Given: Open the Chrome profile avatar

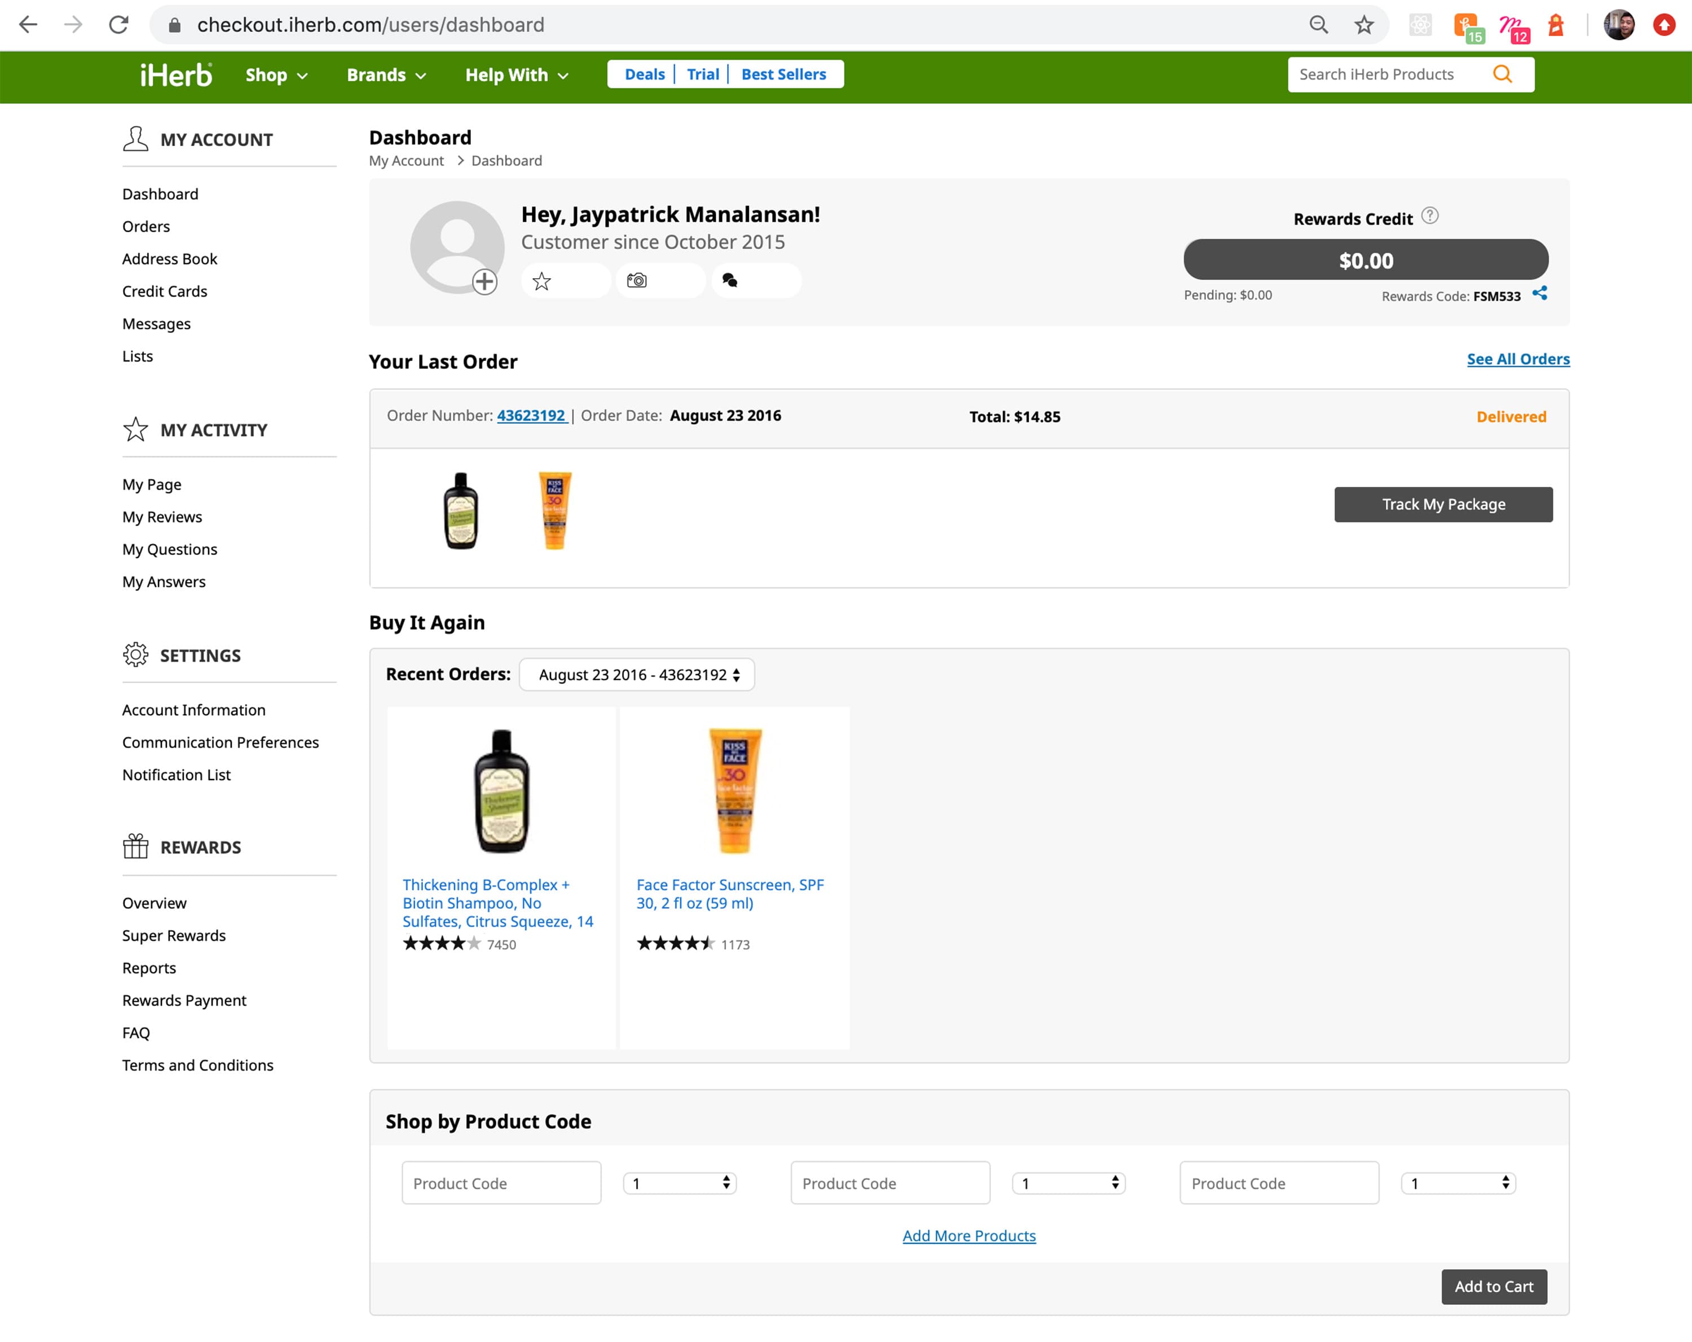Looking at the screenshot, I should click(1619, 25).
